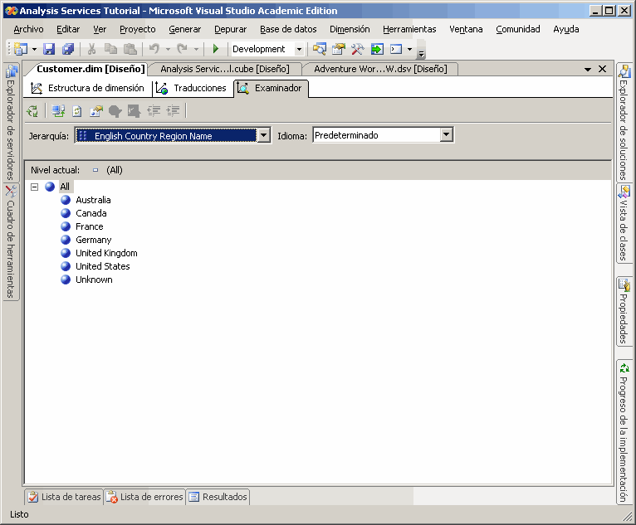Image resolution: width=636 pixels, height=525 pixels.
Task: Open the Properties window toolbar icon
Action: click(x=339, y=49)
